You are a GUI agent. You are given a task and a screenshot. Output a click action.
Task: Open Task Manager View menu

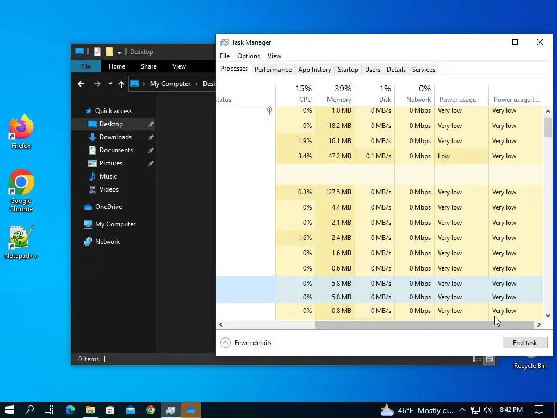click(x=274, y=56)
